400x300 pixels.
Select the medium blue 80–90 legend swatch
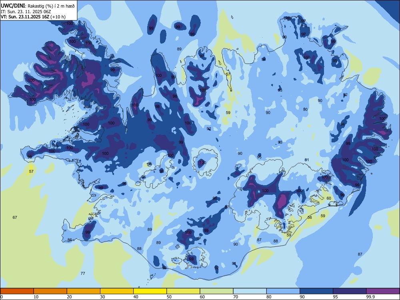click(283, 291)
